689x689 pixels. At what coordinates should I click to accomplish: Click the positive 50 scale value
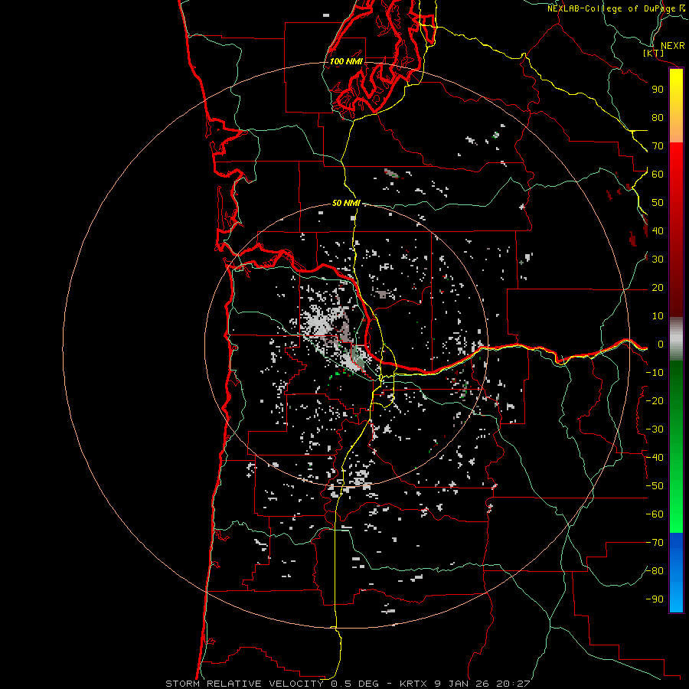click(658, 203)
